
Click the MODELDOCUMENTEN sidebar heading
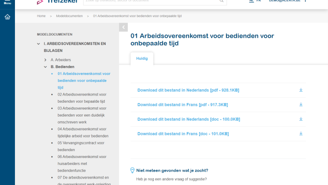click(55, 34)
